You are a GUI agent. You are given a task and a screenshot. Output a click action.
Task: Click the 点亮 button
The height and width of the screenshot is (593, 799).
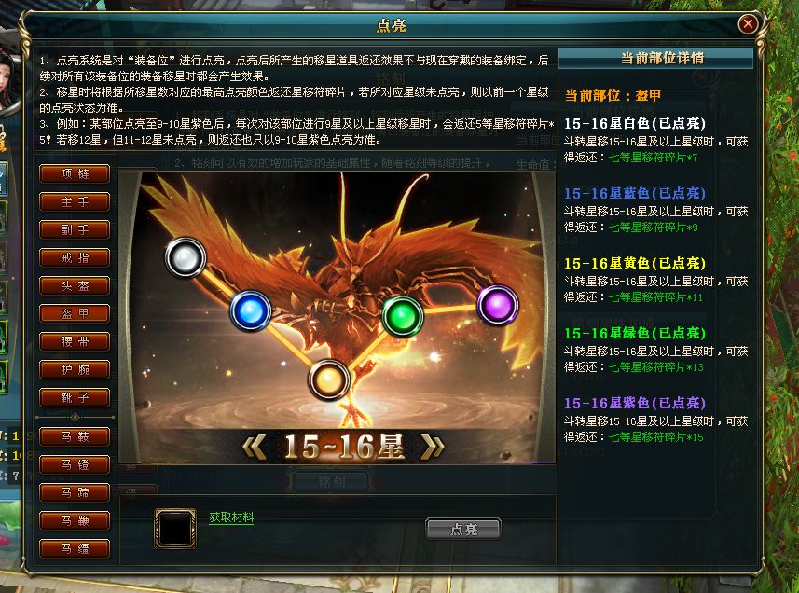[x=463, y=530]
